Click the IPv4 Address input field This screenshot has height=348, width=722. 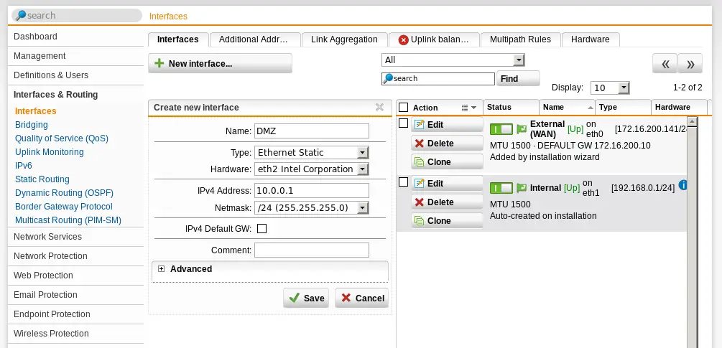pyautogui.click(x=311, y=190)
